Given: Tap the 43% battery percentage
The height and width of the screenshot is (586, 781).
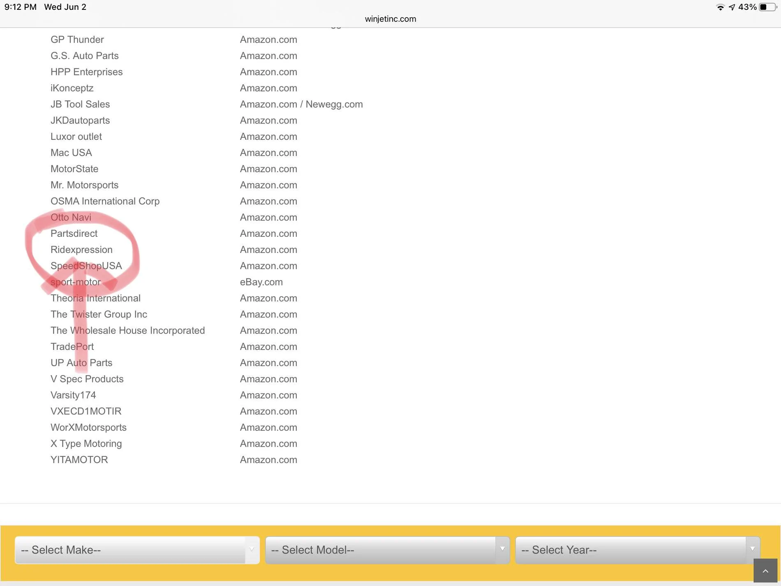Looking at the screenshot, I should (747, 7).
